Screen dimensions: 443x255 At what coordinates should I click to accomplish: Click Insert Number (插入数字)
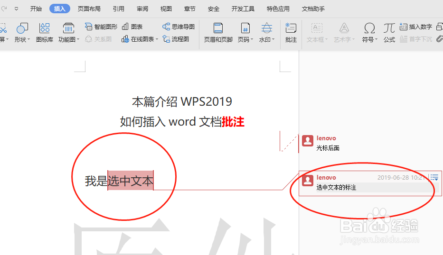click(415, 27)
